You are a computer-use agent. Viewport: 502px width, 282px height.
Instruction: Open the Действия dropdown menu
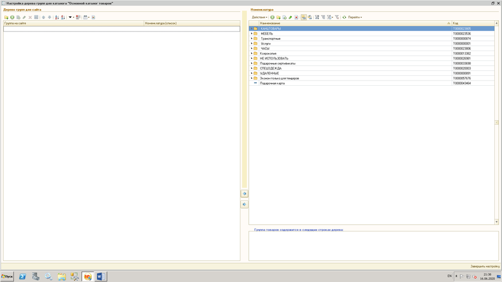click(259, 18)
